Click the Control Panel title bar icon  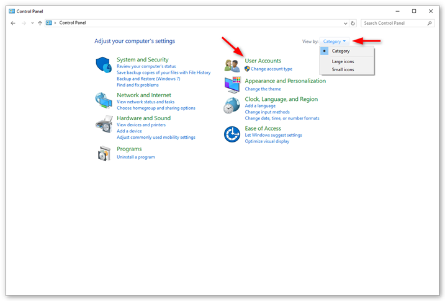click(x=12, y=11)
